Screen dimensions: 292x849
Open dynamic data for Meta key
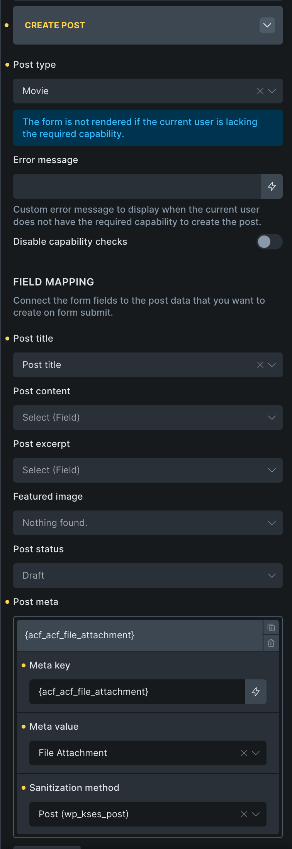click(256, 692)
